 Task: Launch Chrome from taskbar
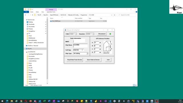click(21, 101)
